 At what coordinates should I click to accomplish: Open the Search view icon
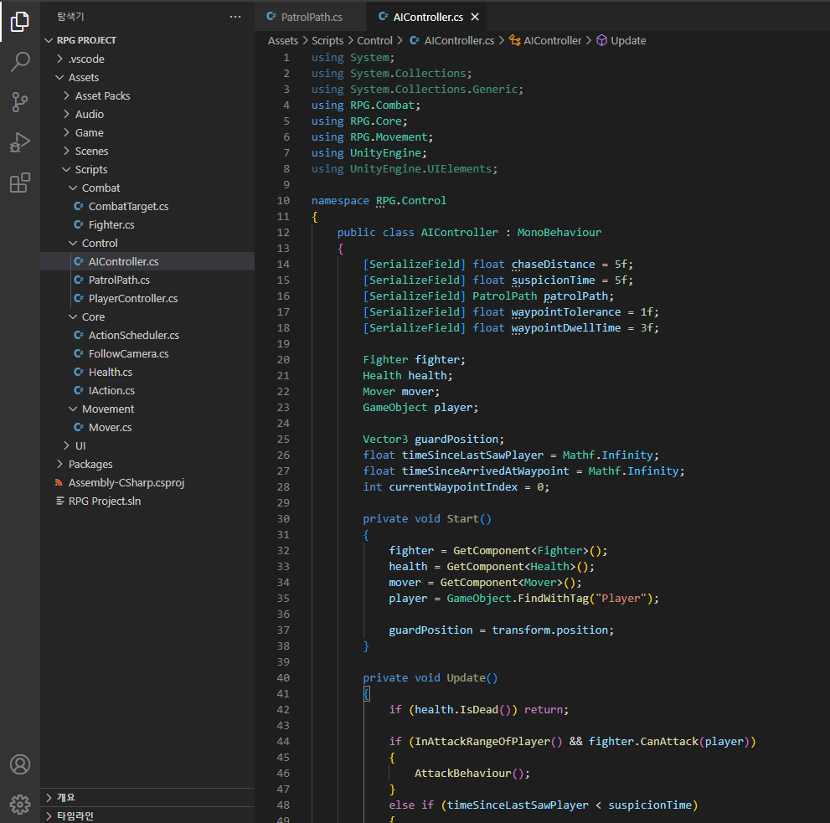(20, 62)
